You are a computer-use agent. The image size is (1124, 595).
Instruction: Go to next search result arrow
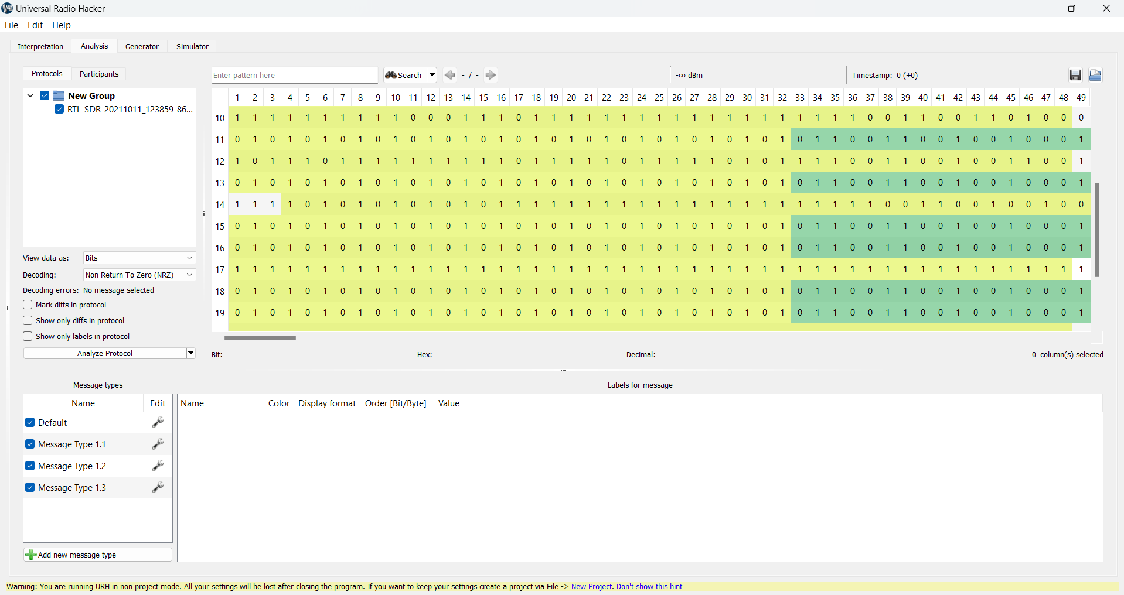pyautogui.click(x=491, y=75)
